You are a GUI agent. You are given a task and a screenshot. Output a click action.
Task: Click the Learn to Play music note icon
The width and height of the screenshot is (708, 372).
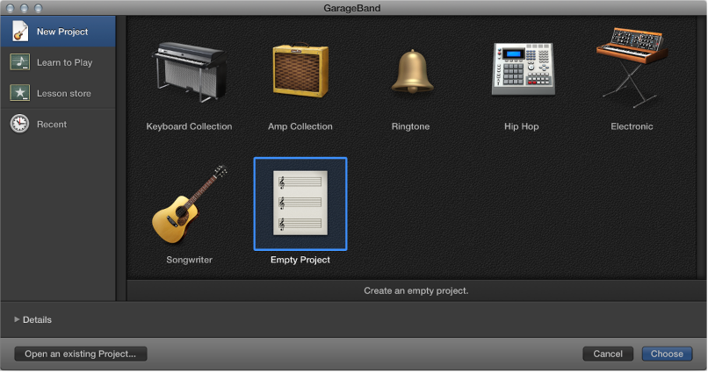pyautogui.click(x=20, y=62)
